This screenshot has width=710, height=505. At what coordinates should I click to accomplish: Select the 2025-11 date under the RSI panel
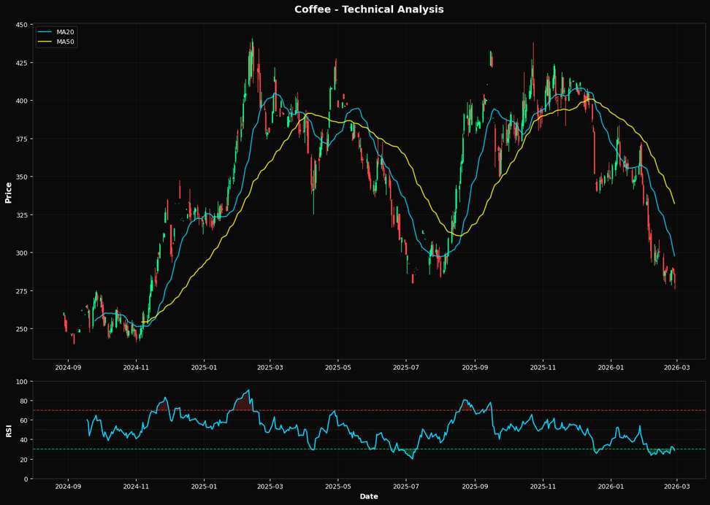pyautogui.click(x=543, y=487)
